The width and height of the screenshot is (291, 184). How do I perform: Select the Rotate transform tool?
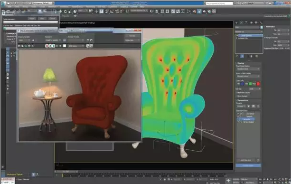point(66,11)
